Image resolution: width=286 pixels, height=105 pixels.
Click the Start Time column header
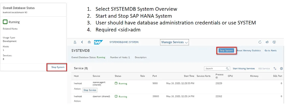189,76
